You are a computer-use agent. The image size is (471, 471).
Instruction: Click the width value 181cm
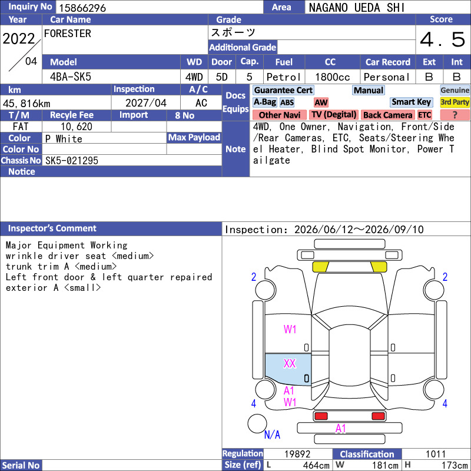coord(385,465)
